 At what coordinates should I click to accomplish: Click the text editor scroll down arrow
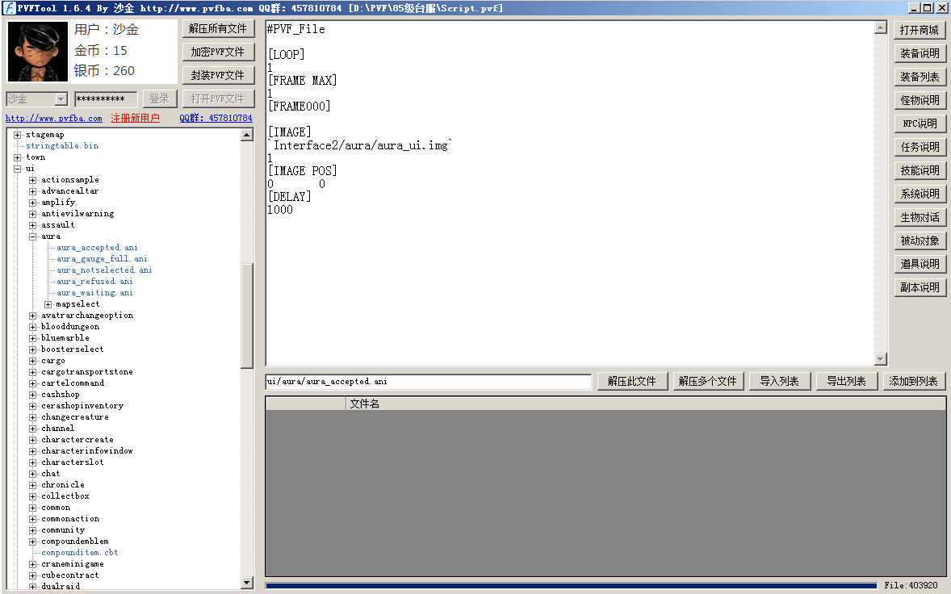click(881, 359)
